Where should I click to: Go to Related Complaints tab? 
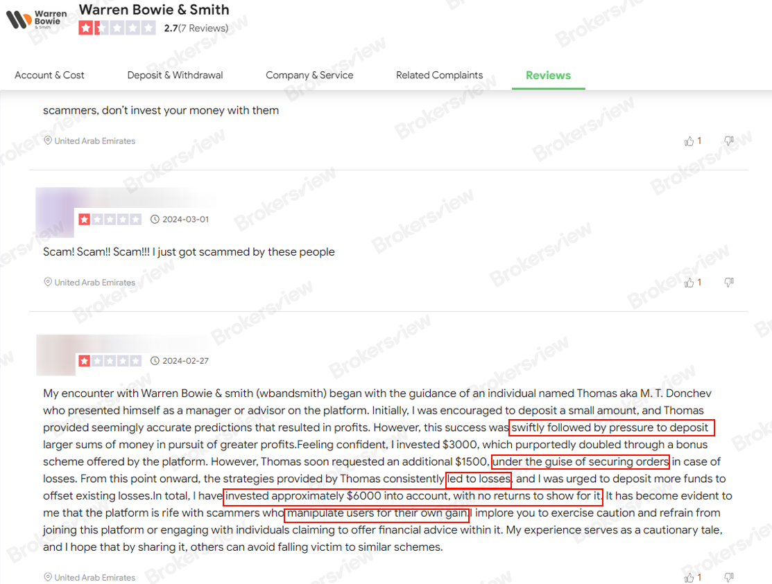439,76
